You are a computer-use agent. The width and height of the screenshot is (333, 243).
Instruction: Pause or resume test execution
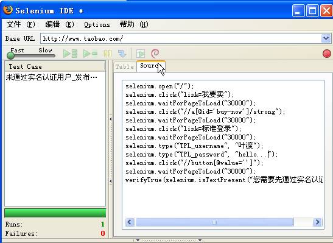point(108,54)
